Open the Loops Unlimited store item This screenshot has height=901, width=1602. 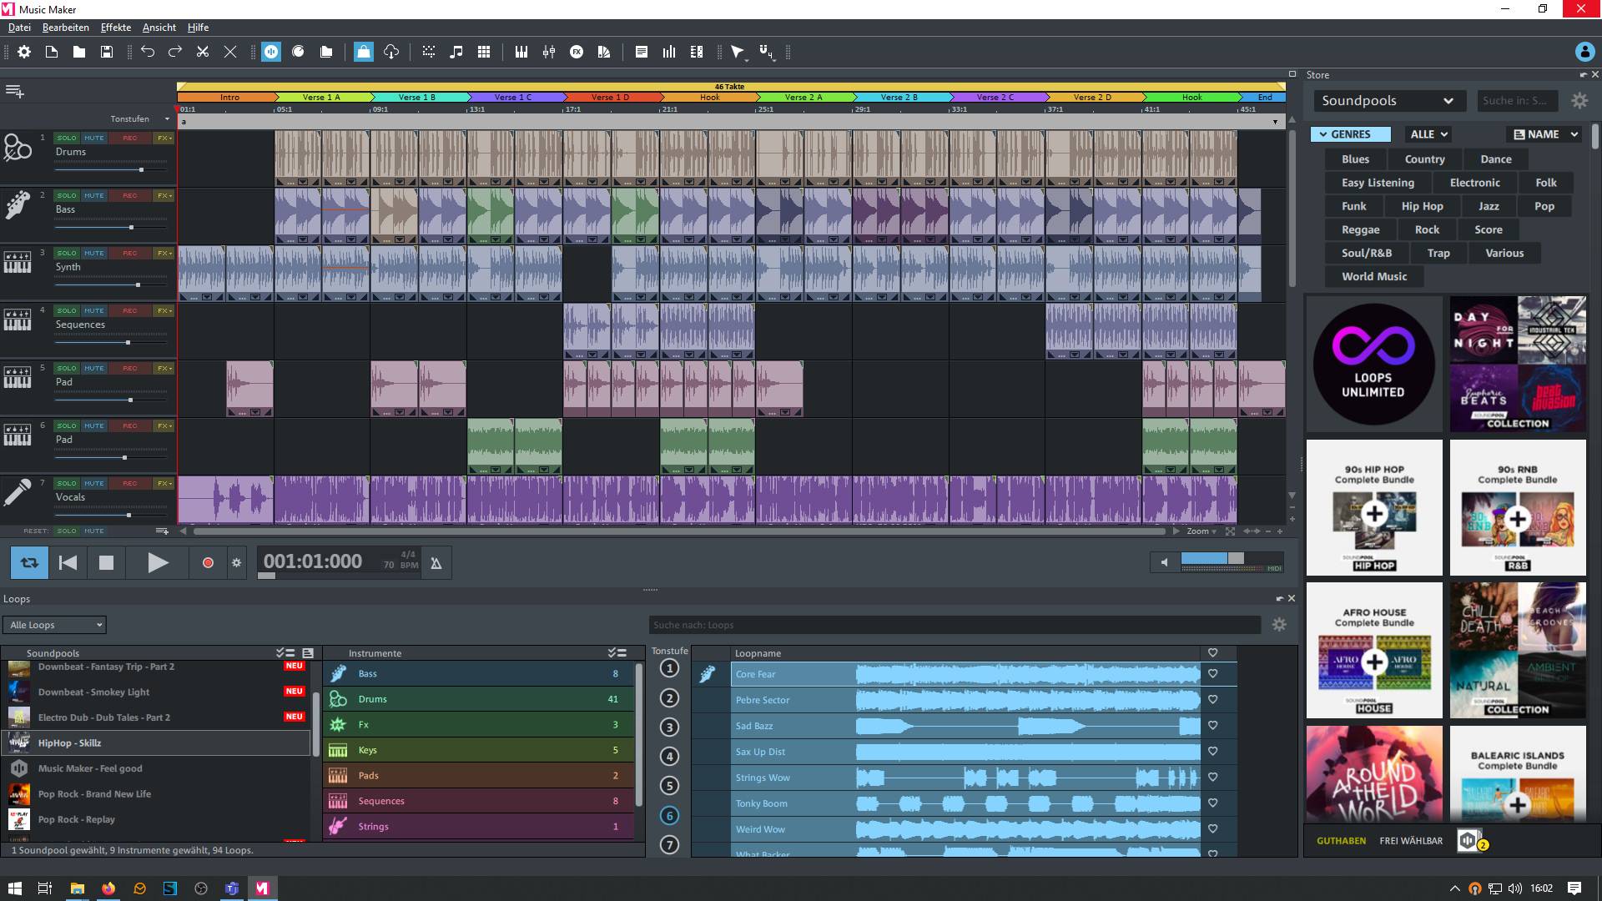[x=1373, y=365]
